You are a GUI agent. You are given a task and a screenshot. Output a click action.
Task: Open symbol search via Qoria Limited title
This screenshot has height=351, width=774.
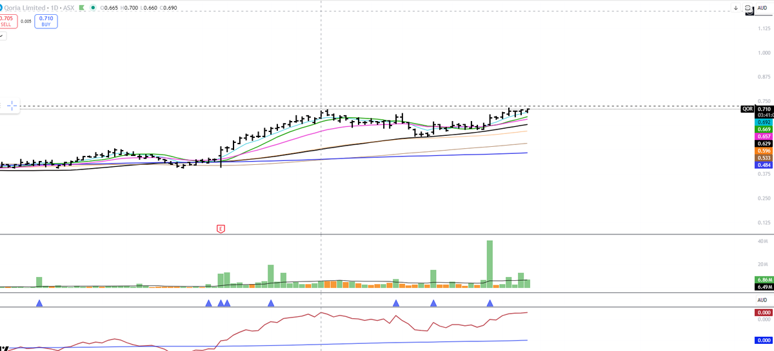coord(25,8)
